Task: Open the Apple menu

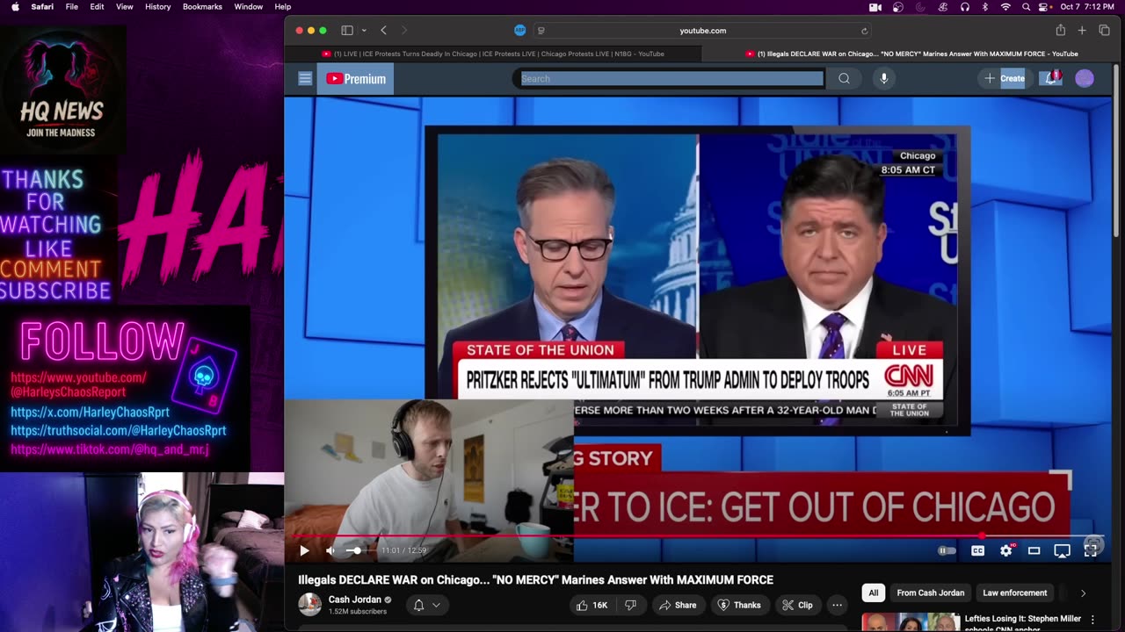Action: (15, 6)
